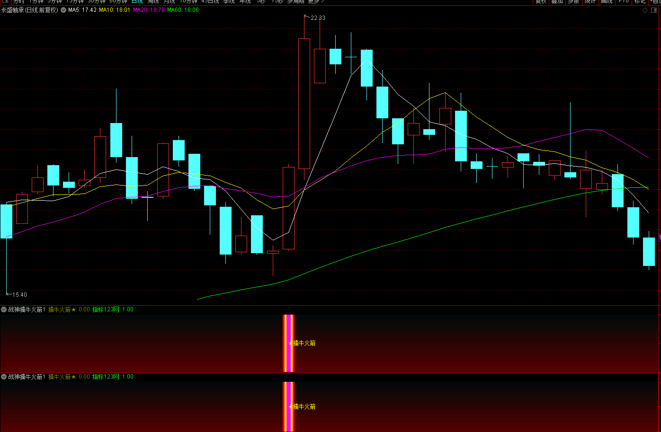Click first panel's 战神擒牛火箭1 indicator name
This screenshot has width=661, height=432.
coord(27,309)
